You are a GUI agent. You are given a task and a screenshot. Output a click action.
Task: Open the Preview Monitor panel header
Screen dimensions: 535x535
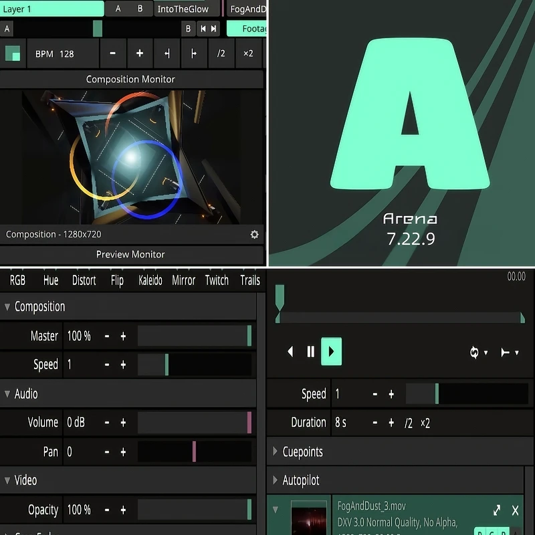pyautogui.click(x=131, y=255)
